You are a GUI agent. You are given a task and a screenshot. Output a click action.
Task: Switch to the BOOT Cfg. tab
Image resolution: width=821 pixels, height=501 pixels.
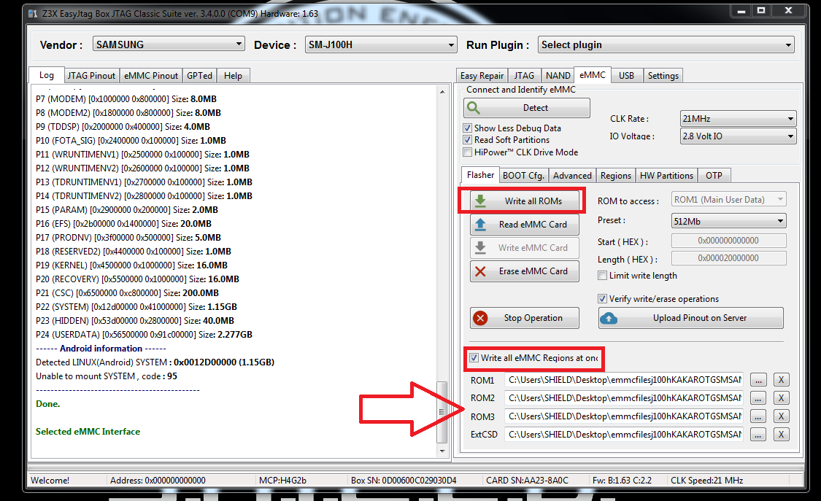pyautogui.click(x=523, y=176)
